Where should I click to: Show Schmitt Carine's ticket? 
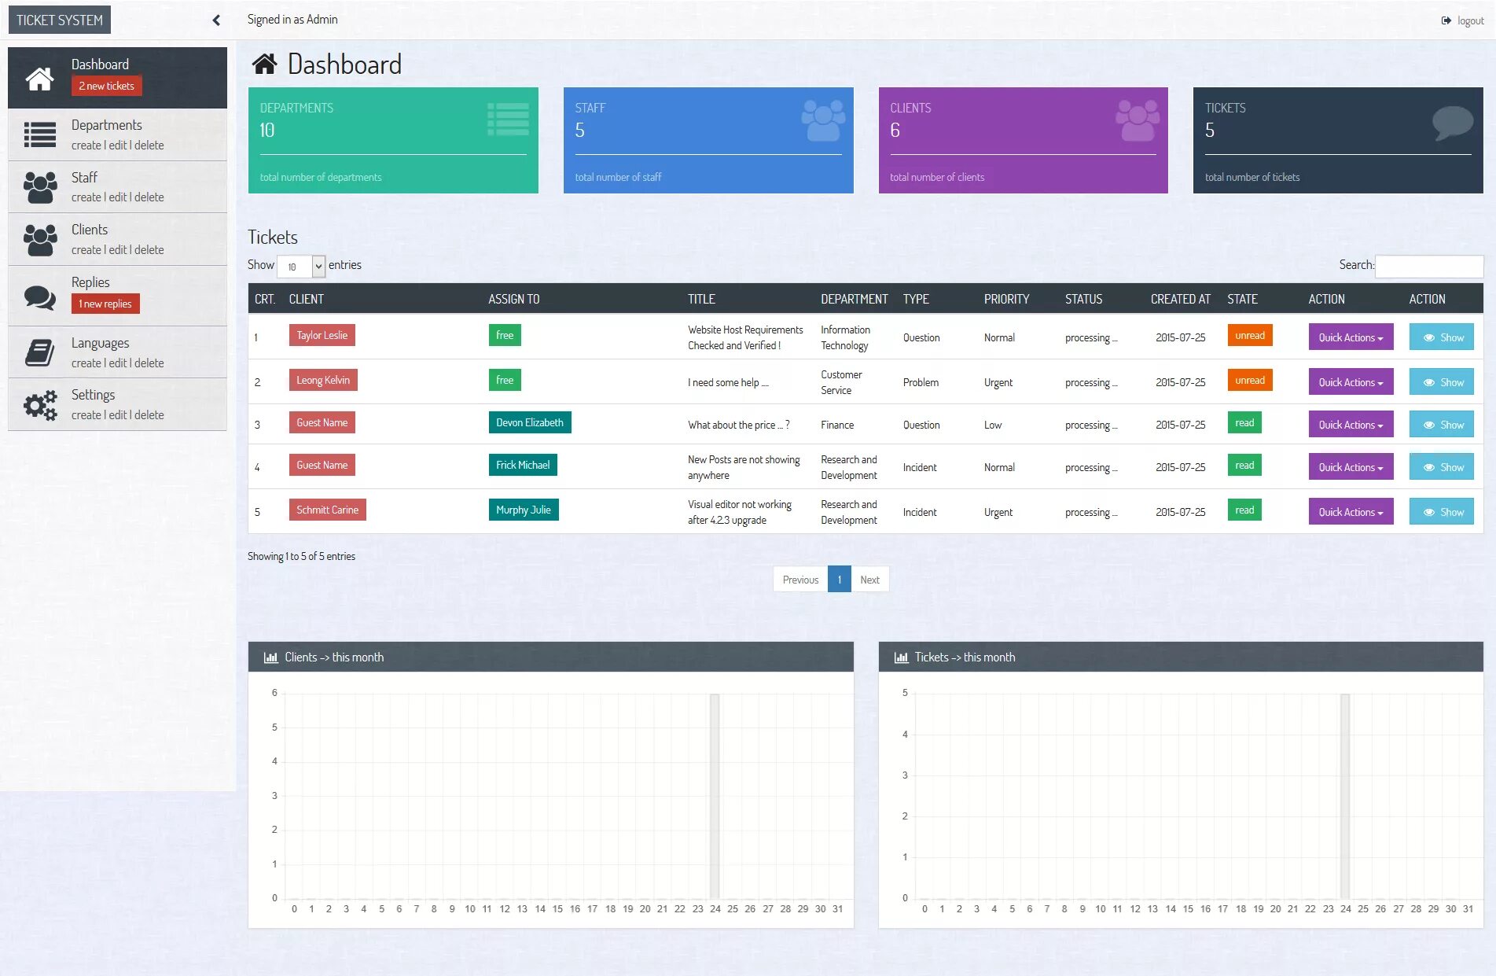1441,512
